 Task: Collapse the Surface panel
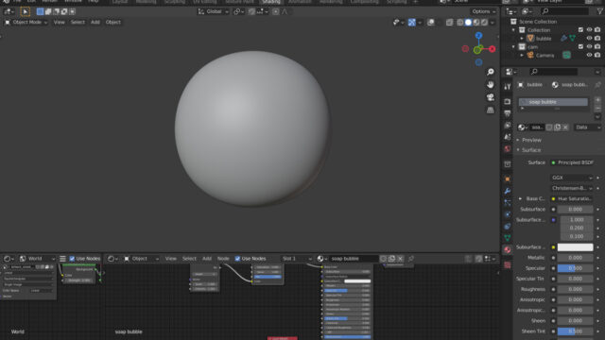click(x=531, y=150)
